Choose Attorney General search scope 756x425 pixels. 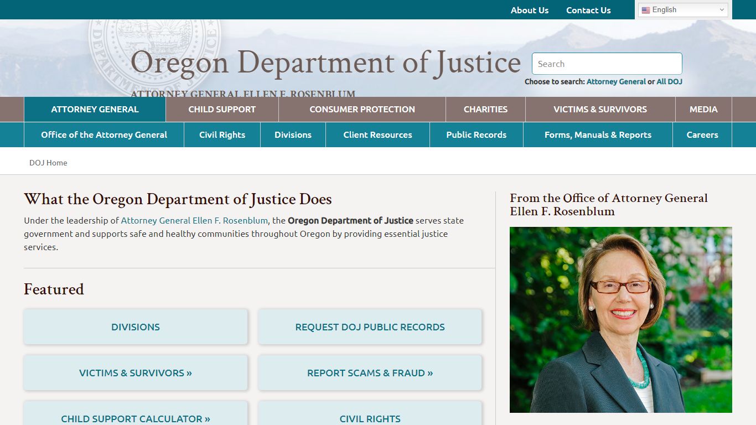tap(616, 81)
